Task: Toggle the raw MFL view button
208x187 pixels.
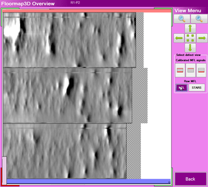Action: click(x=181, y=88)
